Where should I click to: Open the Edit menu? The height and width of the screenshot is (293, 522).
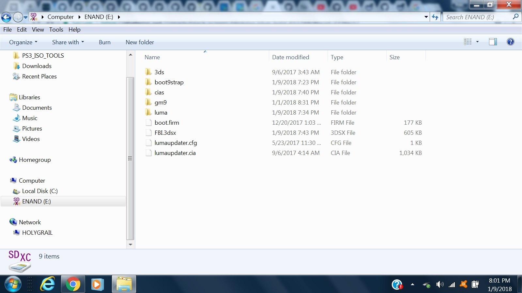[22, 29]
